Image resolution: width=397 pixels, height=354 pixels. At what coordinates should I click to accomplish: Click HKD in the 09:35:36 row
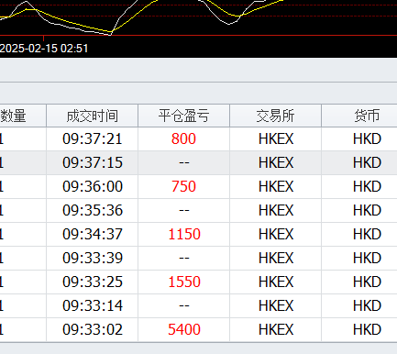367,210
